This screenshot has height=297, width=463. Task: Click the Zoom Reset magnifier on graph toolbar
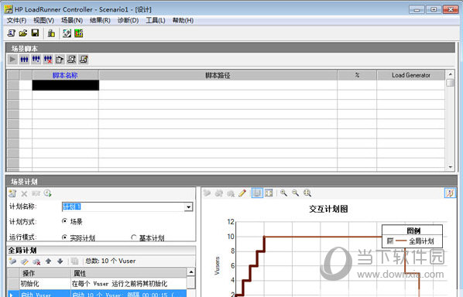[307, 193]
